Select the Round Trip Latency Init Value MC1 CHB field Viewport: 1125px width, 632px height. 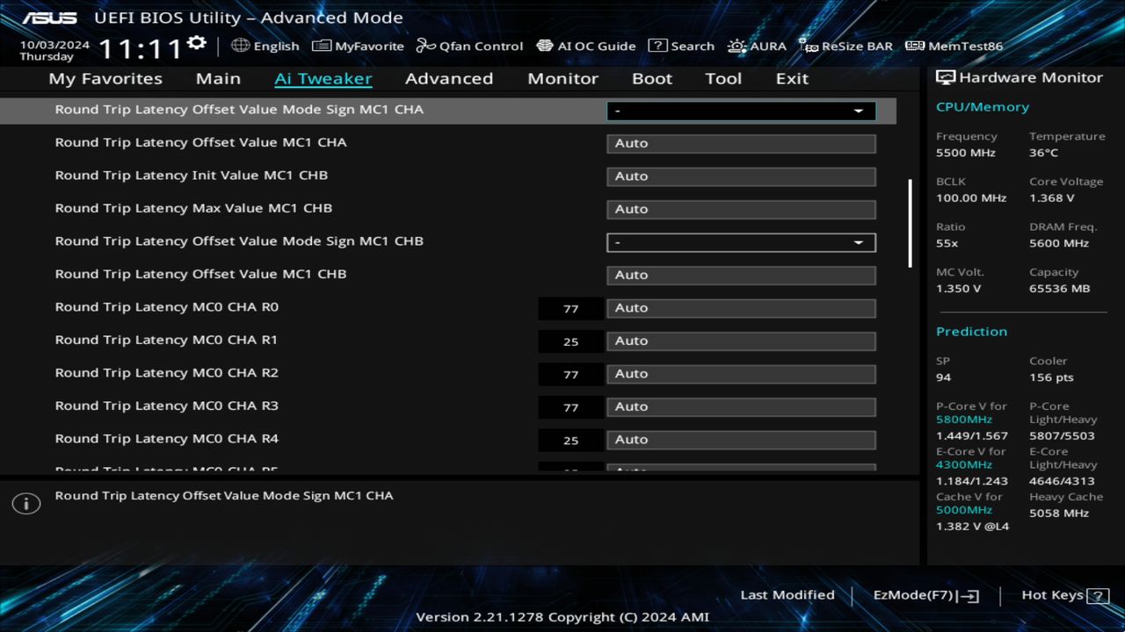coord(741,176)
